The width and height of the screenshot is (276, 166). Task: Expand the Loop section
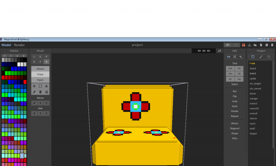[235, 101]
